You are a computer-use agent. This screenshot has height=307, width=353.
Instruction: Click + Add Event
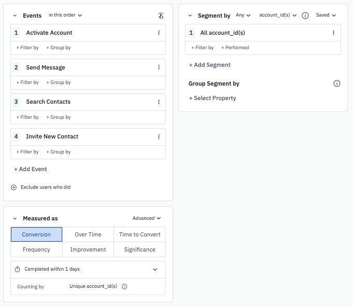(31, 169)
